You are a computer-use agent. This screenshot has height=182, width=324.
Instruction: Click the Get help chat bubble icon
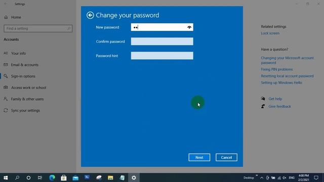263,99
